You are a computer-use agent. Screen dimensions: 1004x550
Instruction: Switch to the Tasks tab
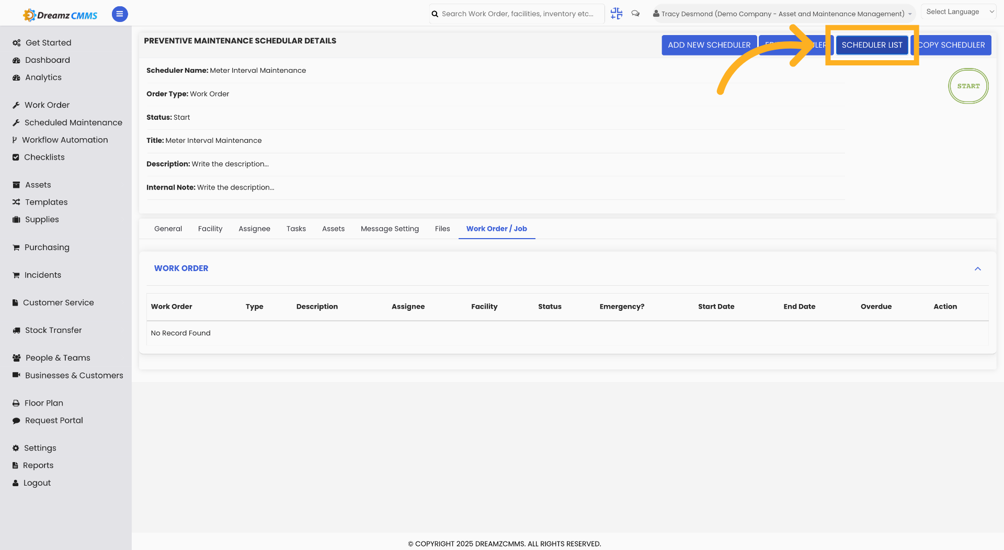(x=296, y=229)
